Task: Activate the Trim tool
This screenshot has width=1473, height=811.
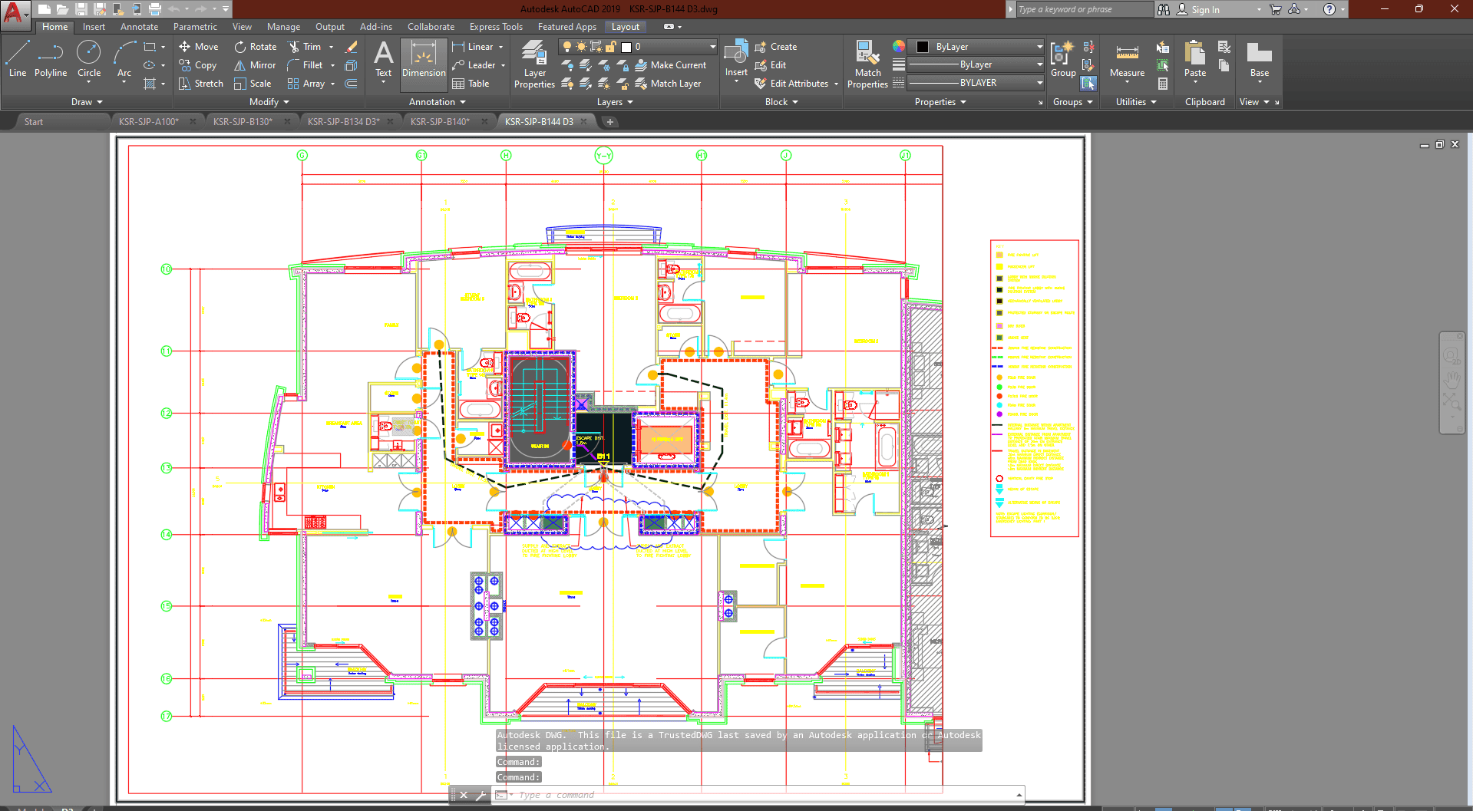Action: [x=305, y=47]
